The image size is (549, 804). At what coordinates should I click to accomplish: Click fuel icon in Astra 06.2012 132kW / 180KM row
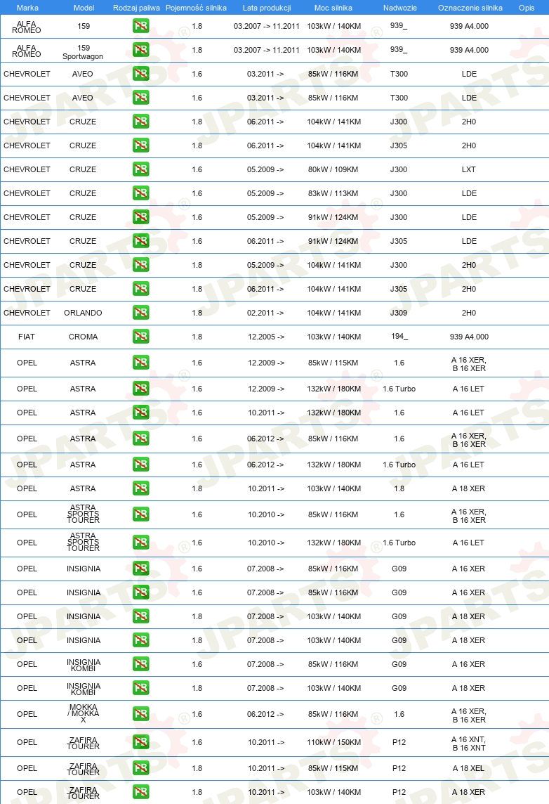(x=141, y=465)
